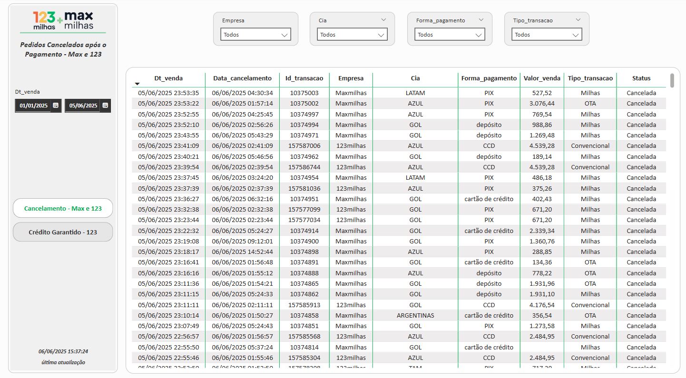
Task: Expand the Tipo_transacao slicer header chevron
Action: 578,20
